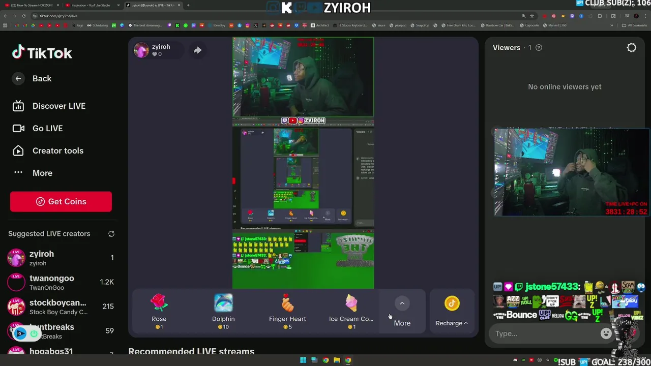Bookmark this page with the star icon
Viewport: 651px width, 366px height.
[x=532, y=16]
